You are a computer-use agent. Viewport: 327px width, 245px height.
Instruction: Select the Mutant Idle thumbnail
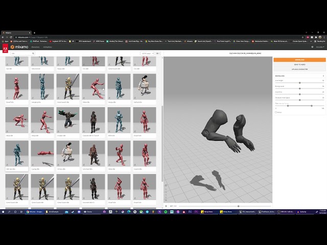(68, 120)
